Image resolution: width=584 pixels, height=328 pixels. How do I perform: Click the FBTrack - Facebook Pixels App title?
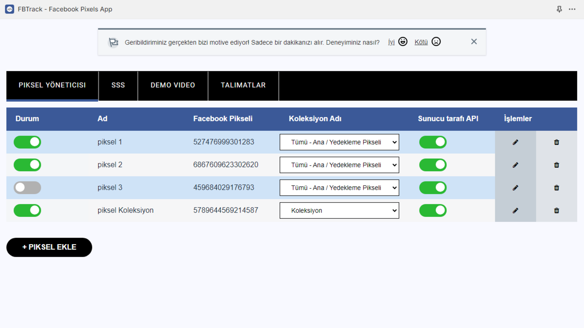click(x=65, y=9)
